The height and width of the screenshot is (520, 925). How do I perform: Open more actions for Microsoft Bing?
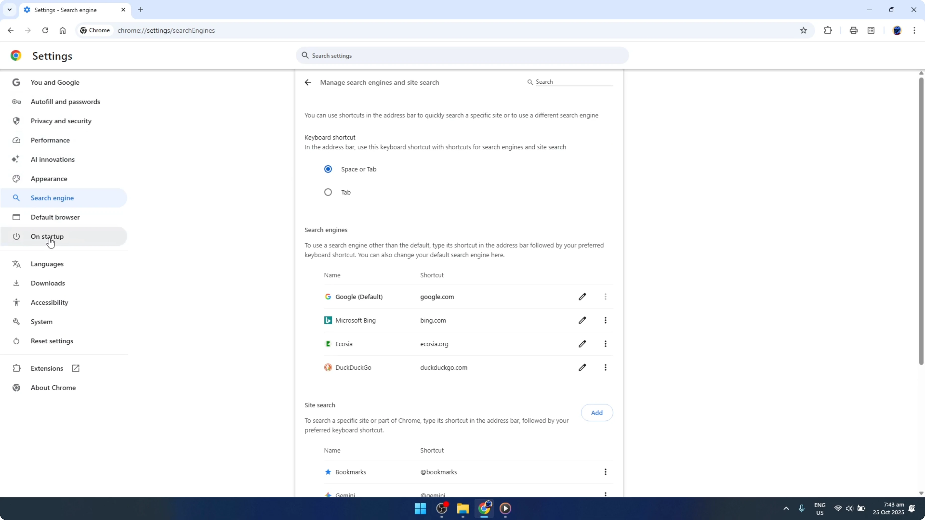606,320
